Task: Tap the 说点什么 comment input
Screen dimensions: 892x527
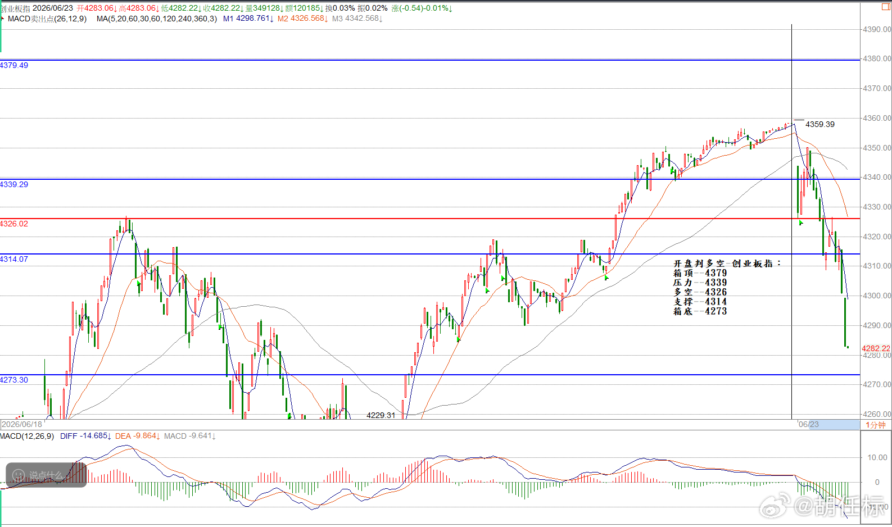Action: tap(46, 475)
